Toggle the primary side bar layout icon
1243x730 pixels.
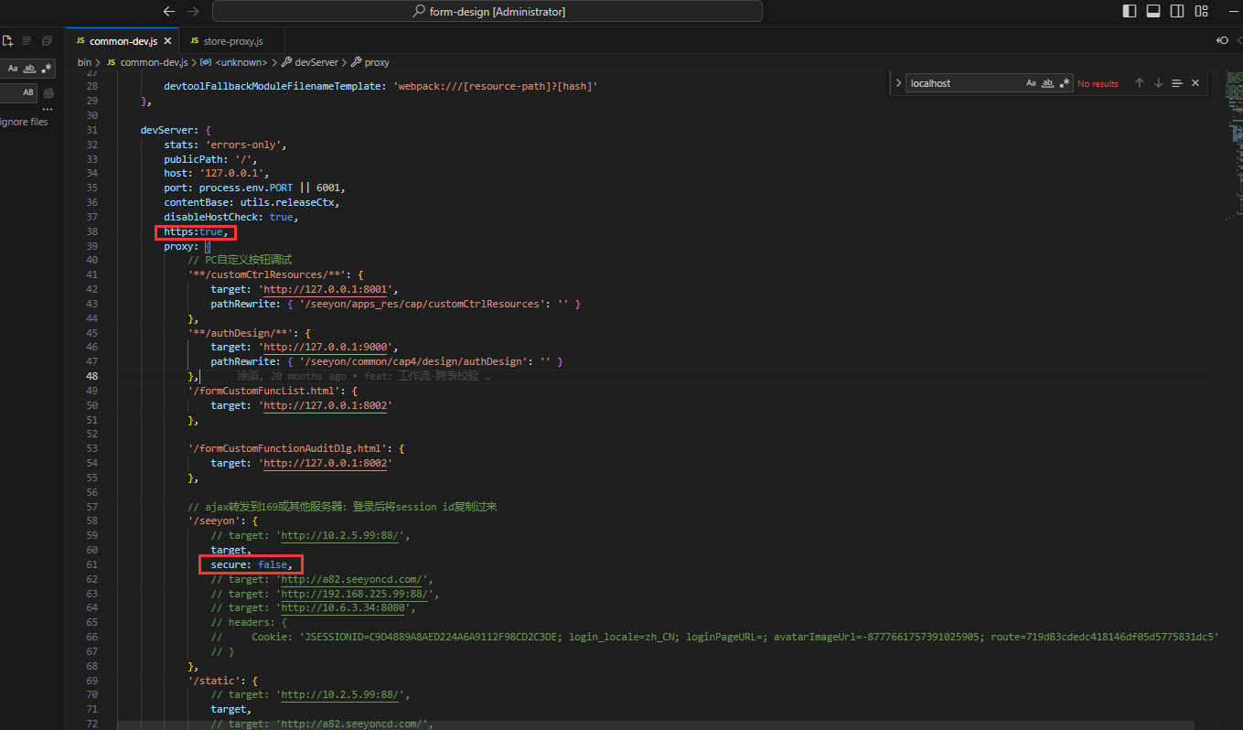[x=1130, y=11]
